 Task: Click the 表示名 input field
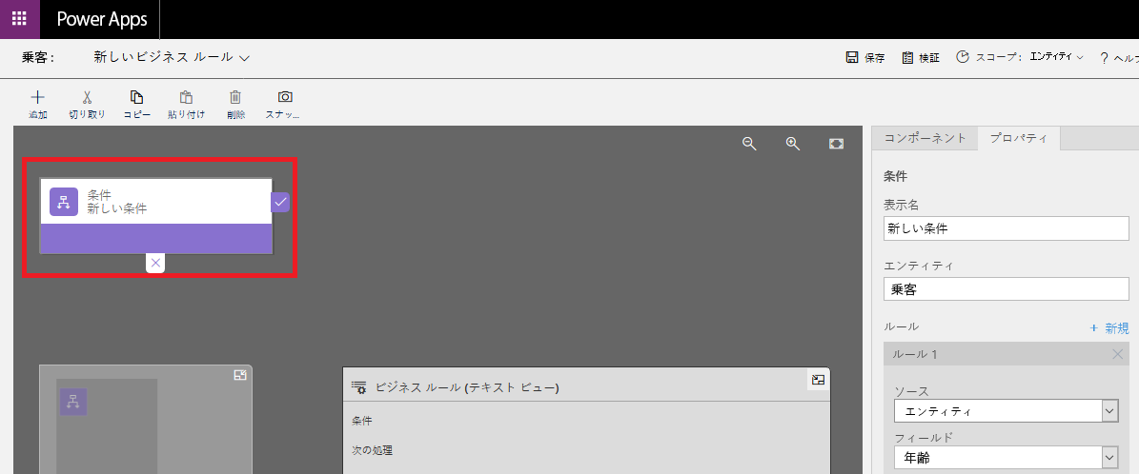pos(1007,227)
